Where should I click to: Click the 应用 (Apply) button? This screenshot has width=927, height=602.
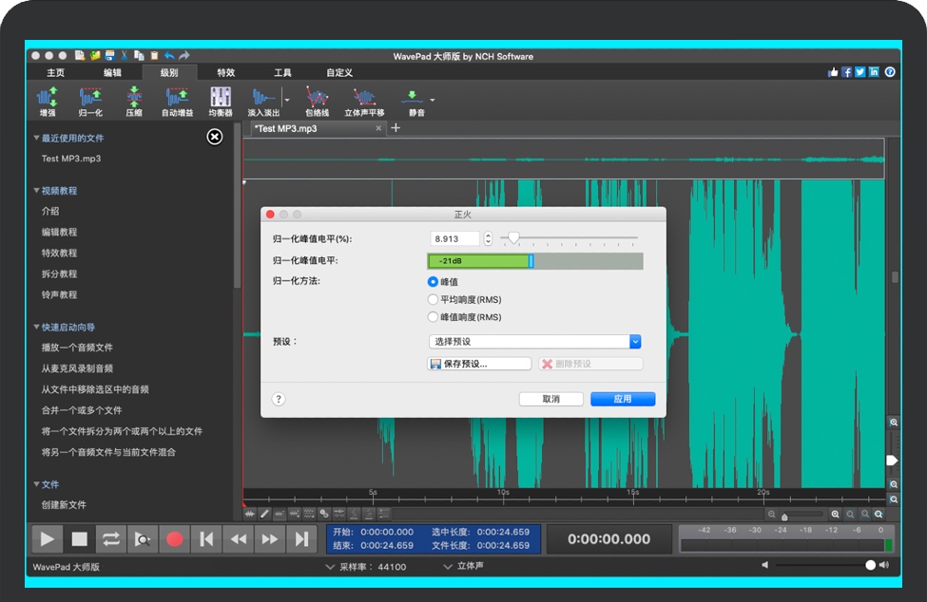[622, 399]
